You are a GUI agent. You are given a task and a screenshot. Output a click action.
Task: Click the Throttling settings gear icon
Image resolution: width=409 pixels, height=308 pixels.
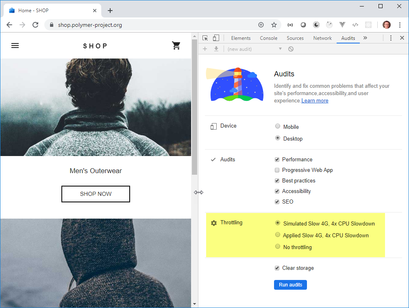(x=214, y=223)
